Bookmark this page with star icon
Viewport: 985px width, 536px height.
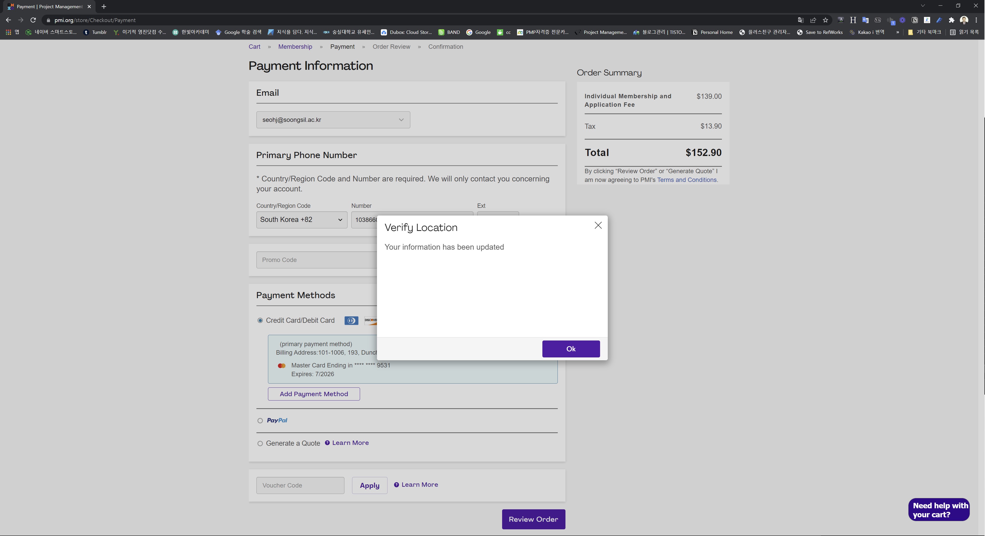click(825, 20)
